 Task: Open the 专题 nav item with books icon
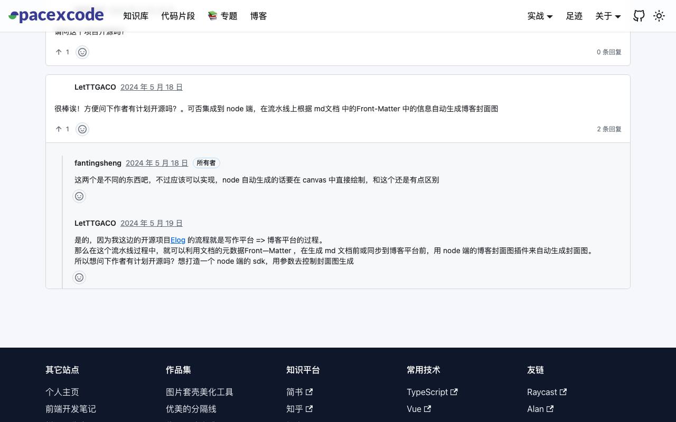(x=222, y=16)
